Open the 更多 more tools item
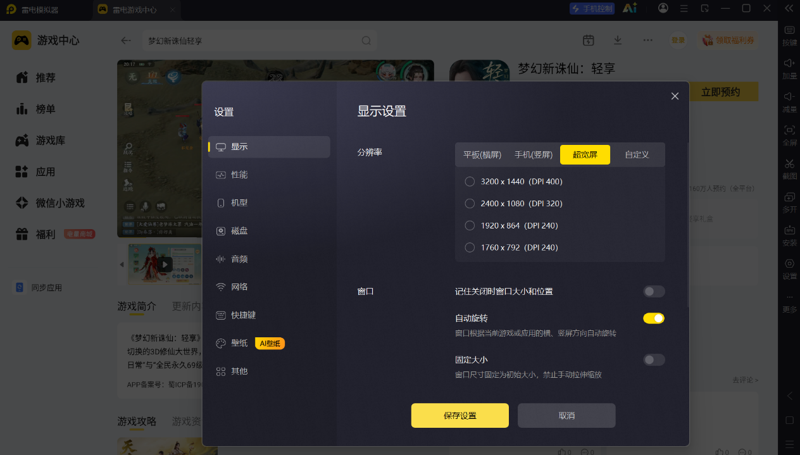The height and width of the screenshot is (455, 800). [x=789, y=302]
